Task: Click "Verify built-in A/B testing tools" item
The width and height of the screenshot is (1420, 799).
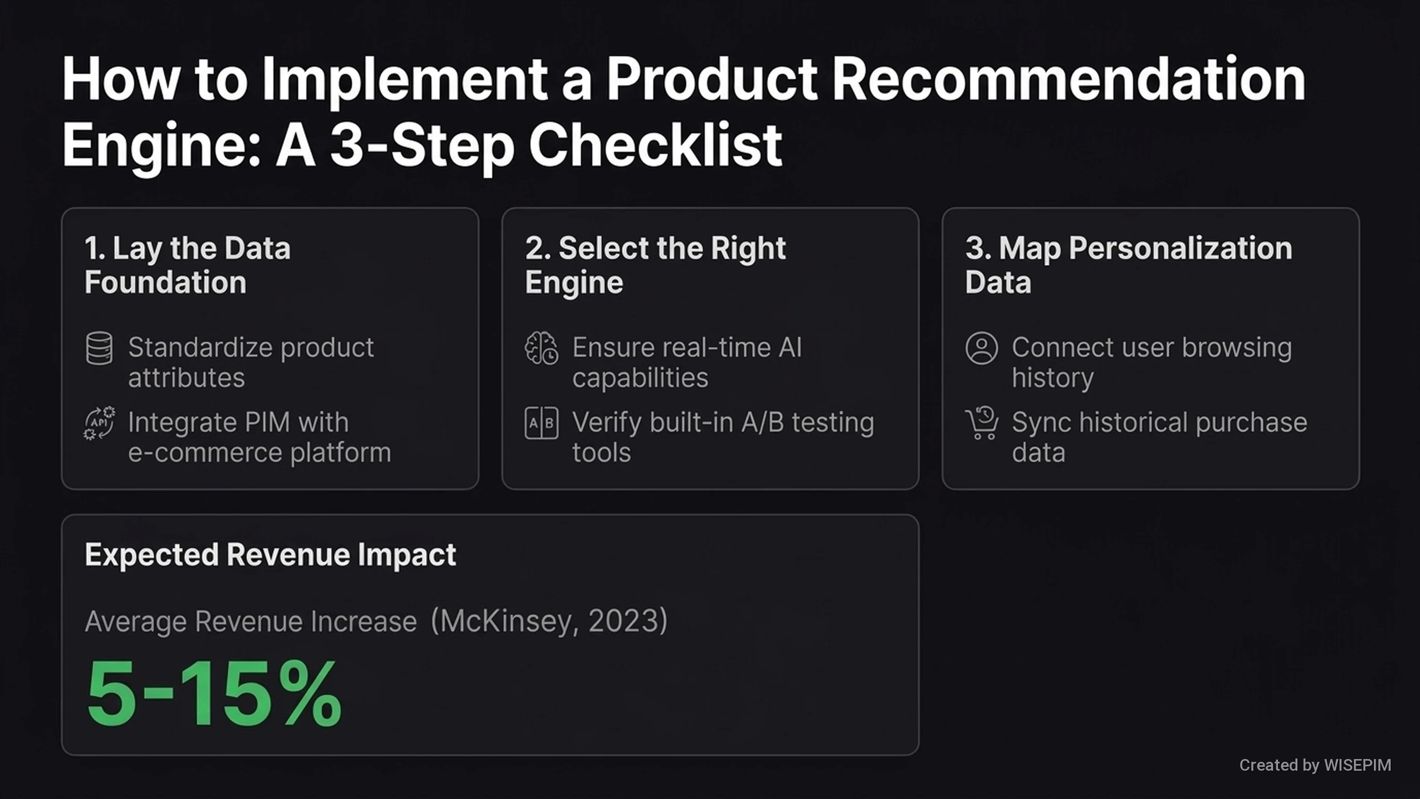Action: (723, 437)
